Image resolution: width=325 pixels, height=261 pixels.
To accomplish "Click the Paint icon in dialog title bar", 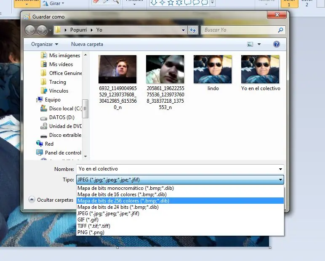I will (x=27, y=17).
